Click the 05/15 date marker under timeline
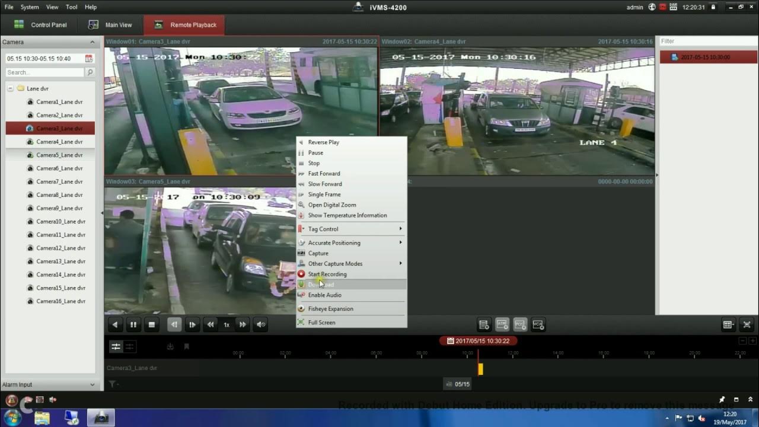 tap(457, 384)
